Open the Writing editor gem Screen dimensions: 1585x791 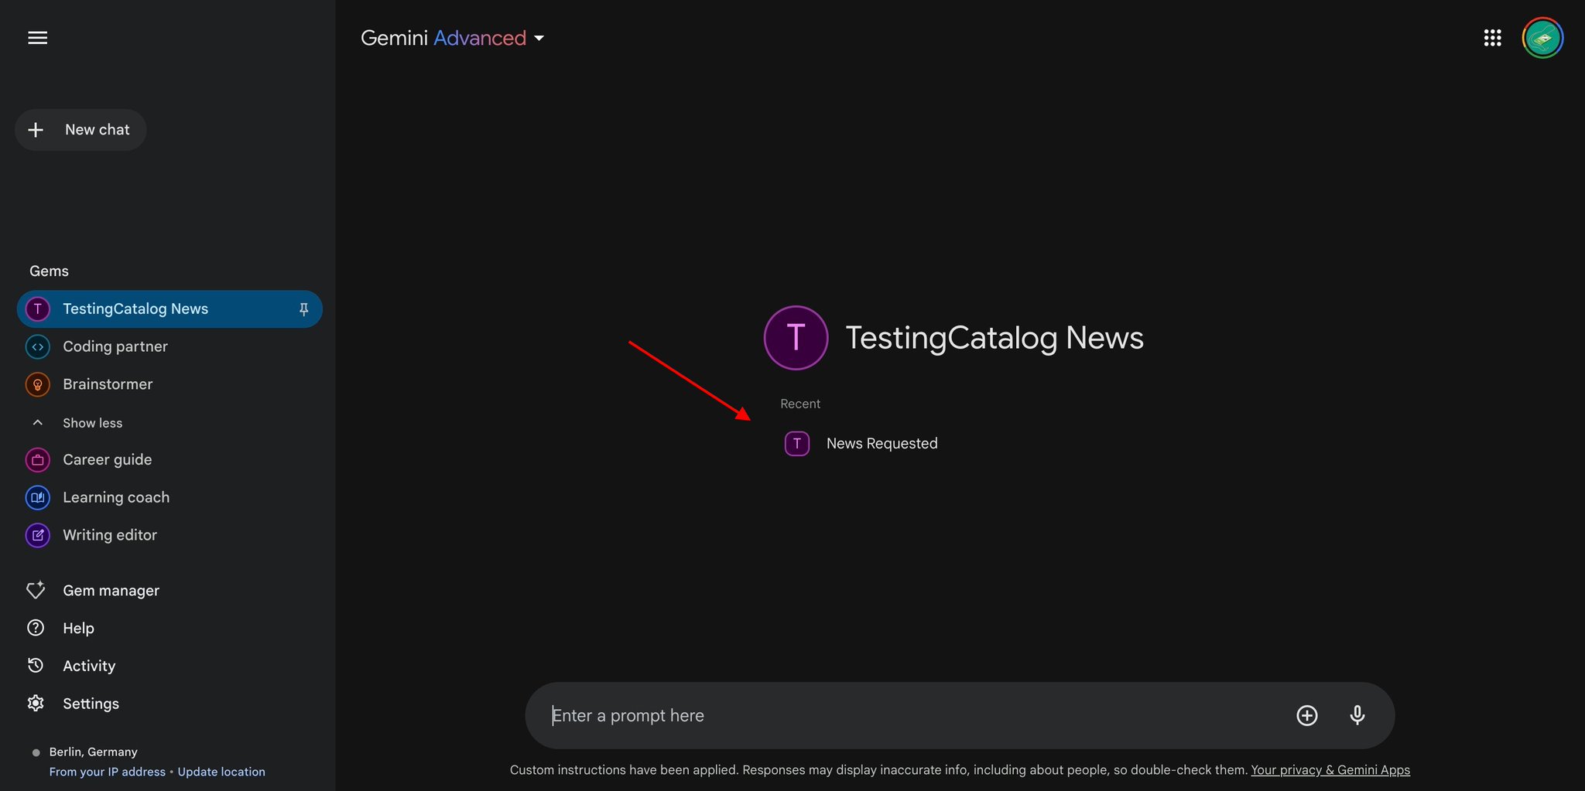[169, 535]
